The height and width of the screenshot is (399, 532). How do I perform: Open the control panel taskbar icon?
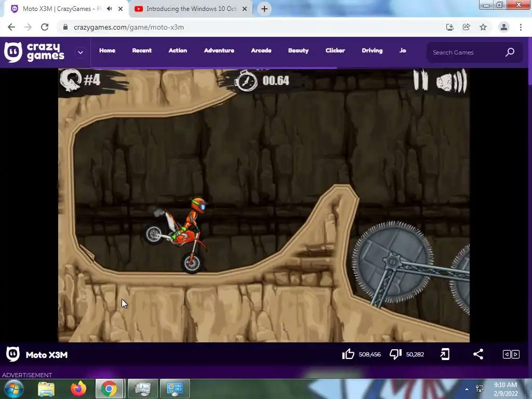[175, 389]
